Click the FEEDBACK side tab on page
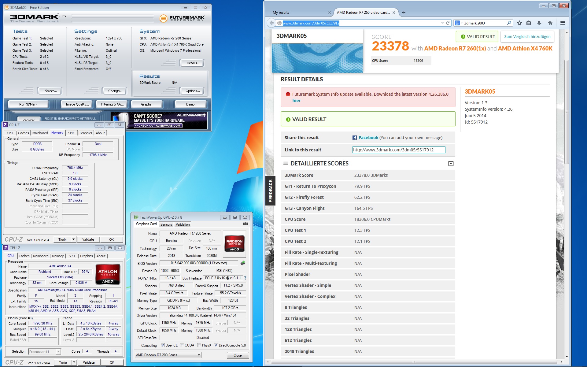The image size is (587, 367). tap(270, 191)
